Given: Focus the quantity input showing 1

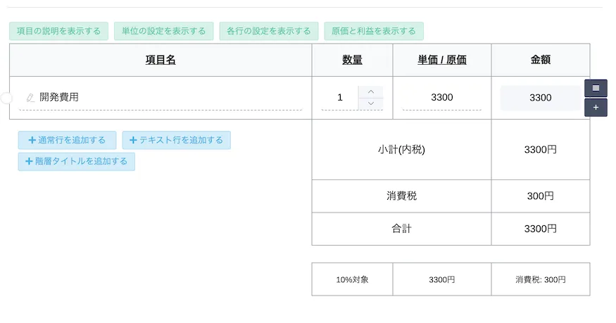Looking at the screenshot, I should tap(340, 98).
